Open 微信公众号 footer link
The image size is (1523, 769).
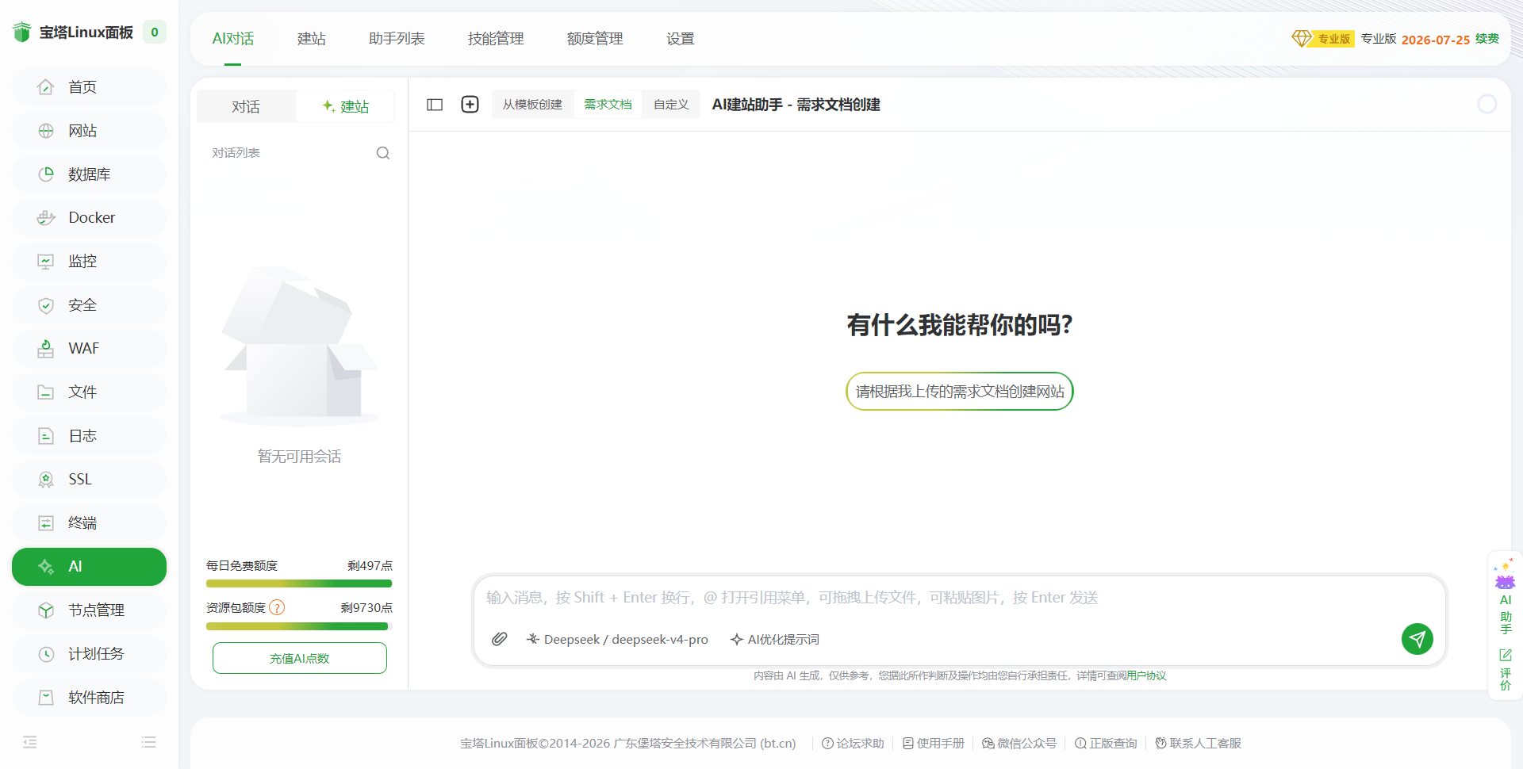[1019, 744]
